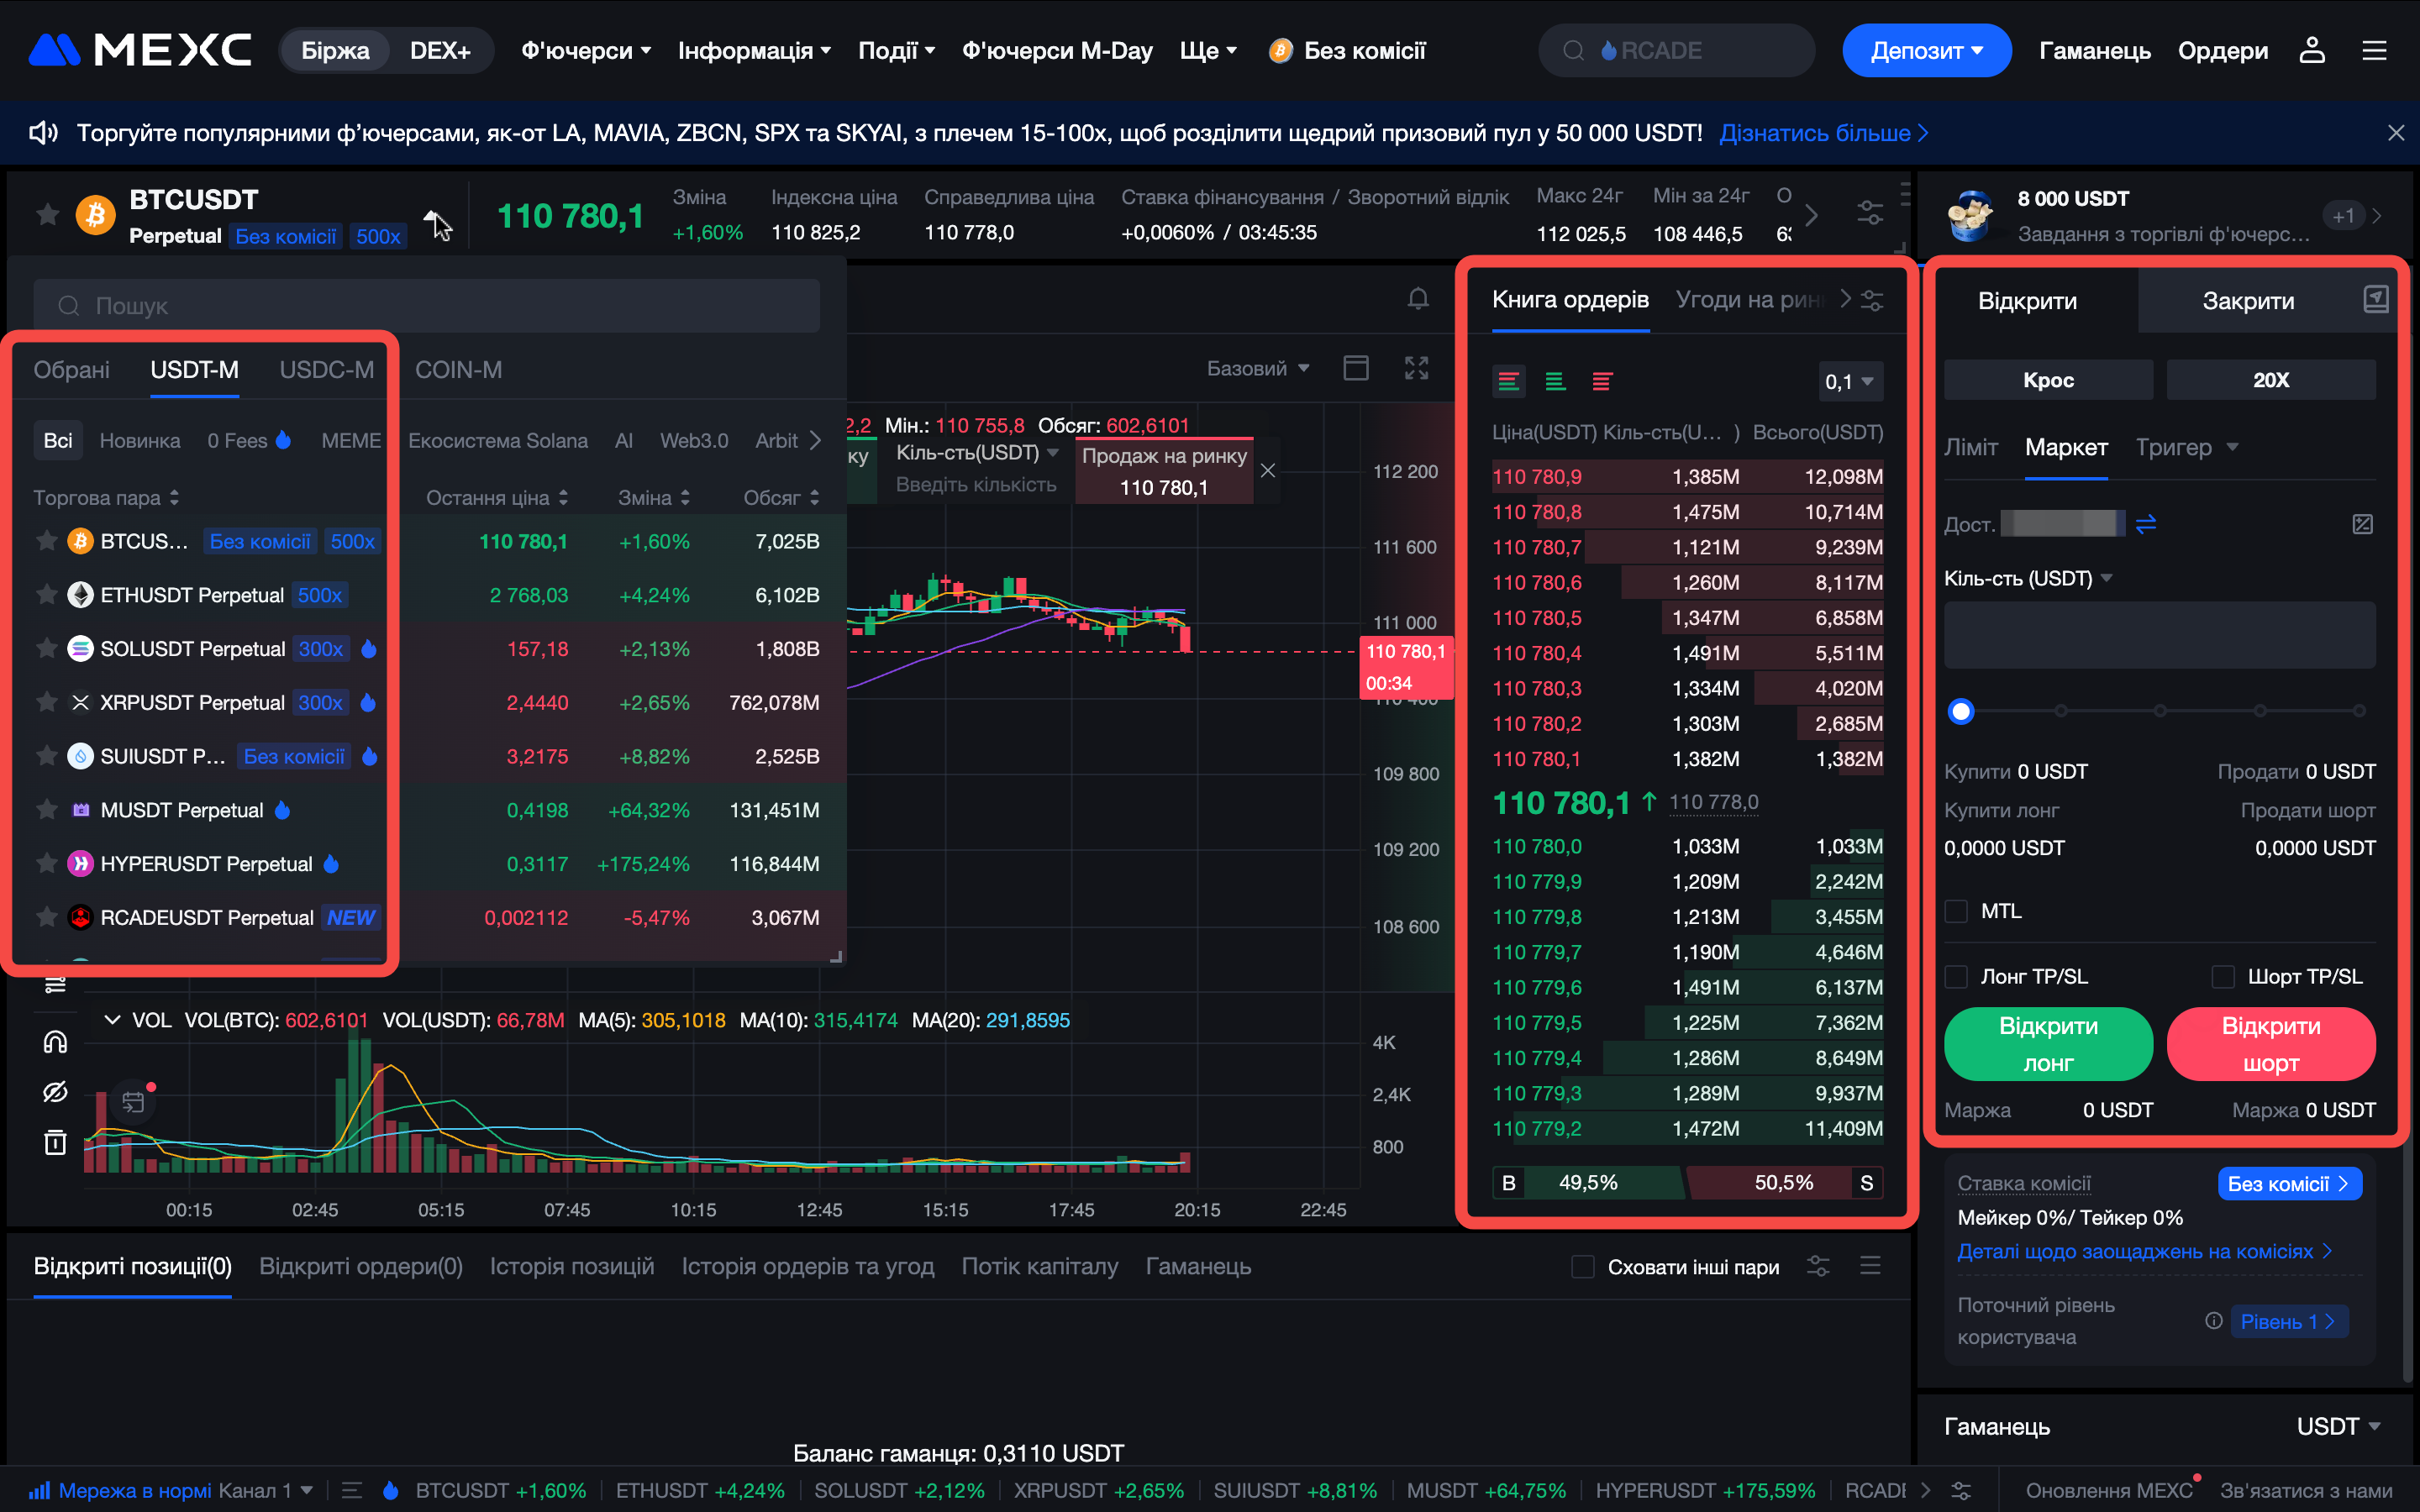The height and width of the screenshot is (1512, 2420).
Task: Click the price alert bell icon
Action: (x=1418, y=299)
